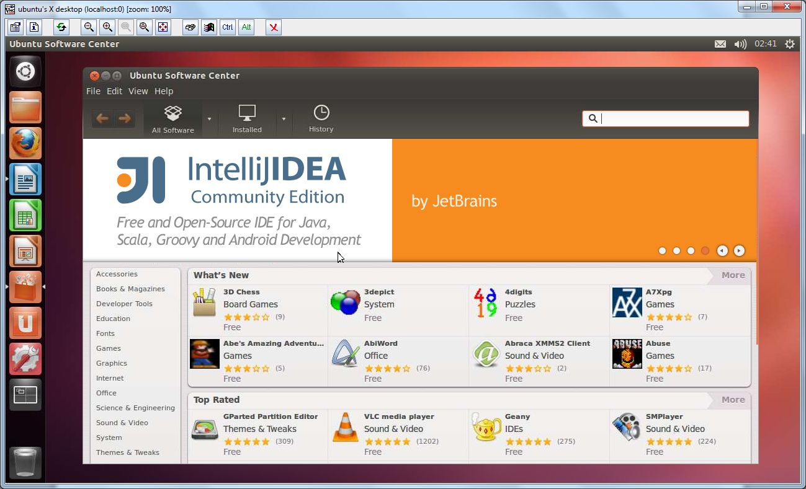Select the third banner carousel dot
This screenshot has width=806, height=489.
[691, 251]
